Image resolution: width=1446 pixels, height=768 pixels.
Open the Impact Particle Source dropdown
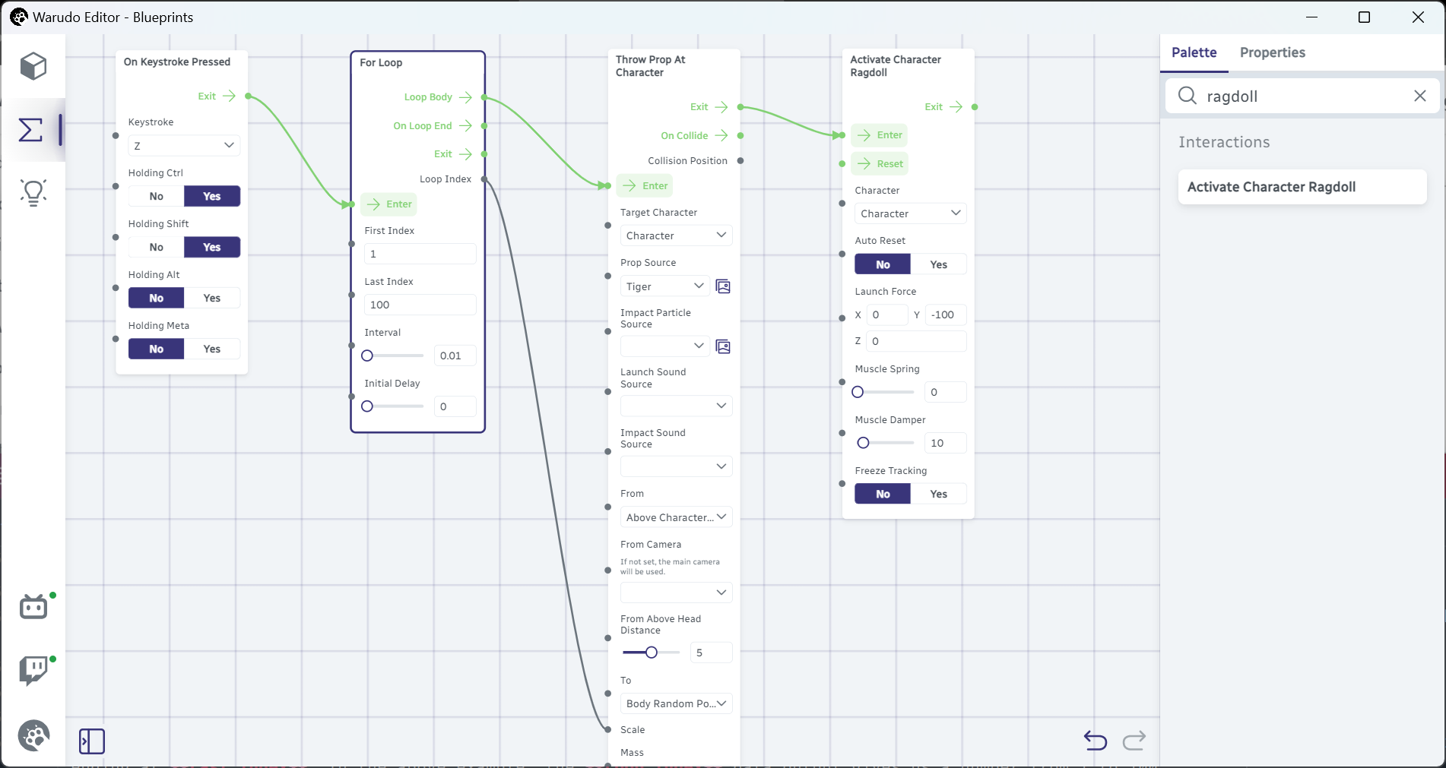pyautogui.click(x=665, y=346)
